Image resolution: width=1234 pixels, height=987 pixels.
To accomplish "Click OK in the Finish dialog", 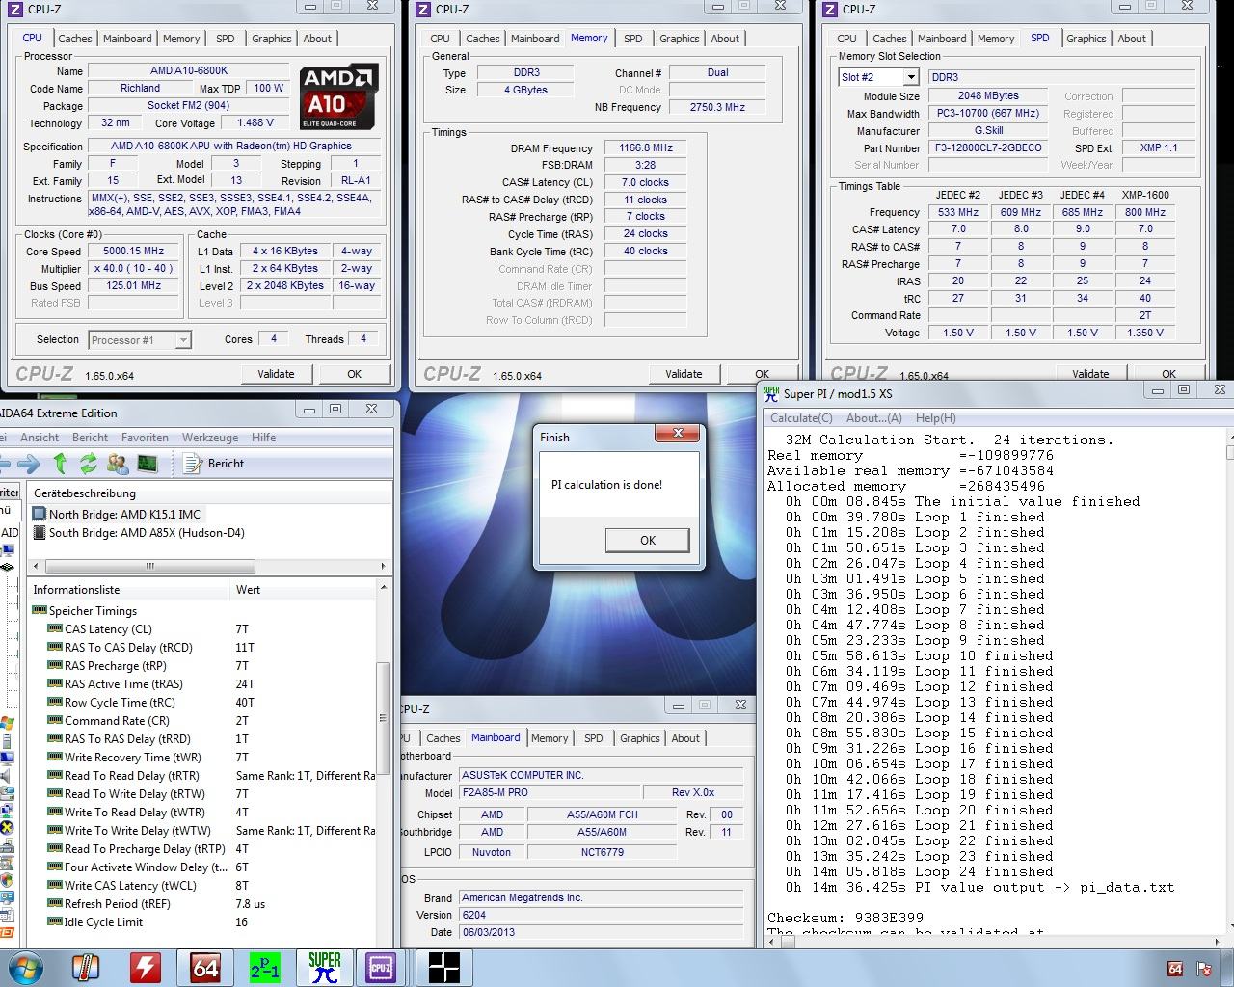I will coord(647,541).
